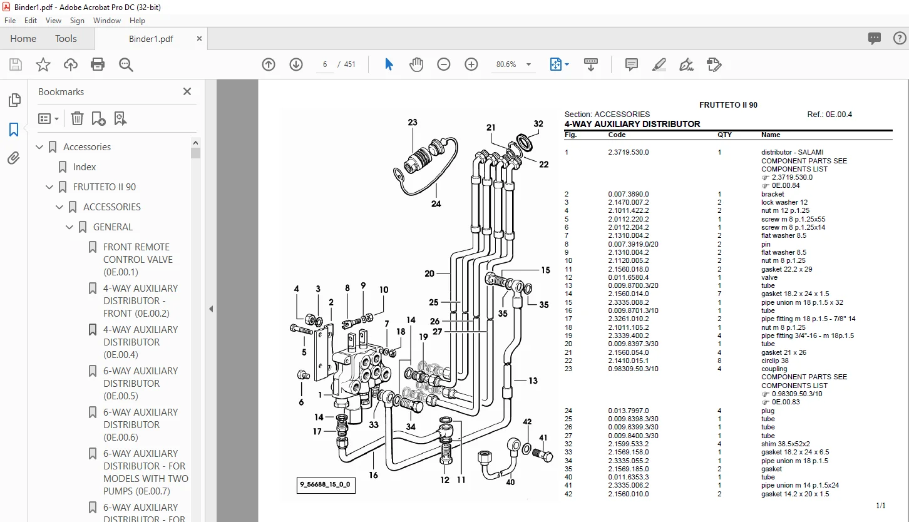This screenshot has width=909, height=522.
Task: Open the find text magnifier tool
Action: (126, 64)
